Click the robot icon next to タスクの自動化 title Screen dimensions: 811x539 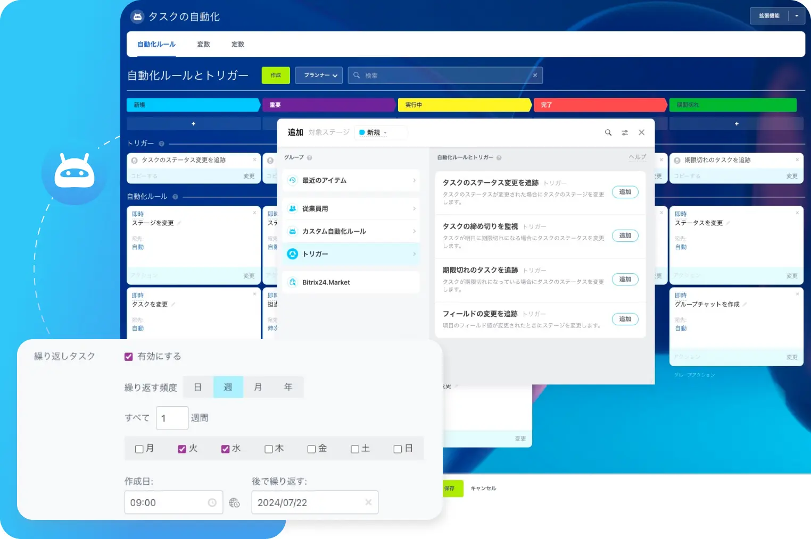click(x=137, y=16)
